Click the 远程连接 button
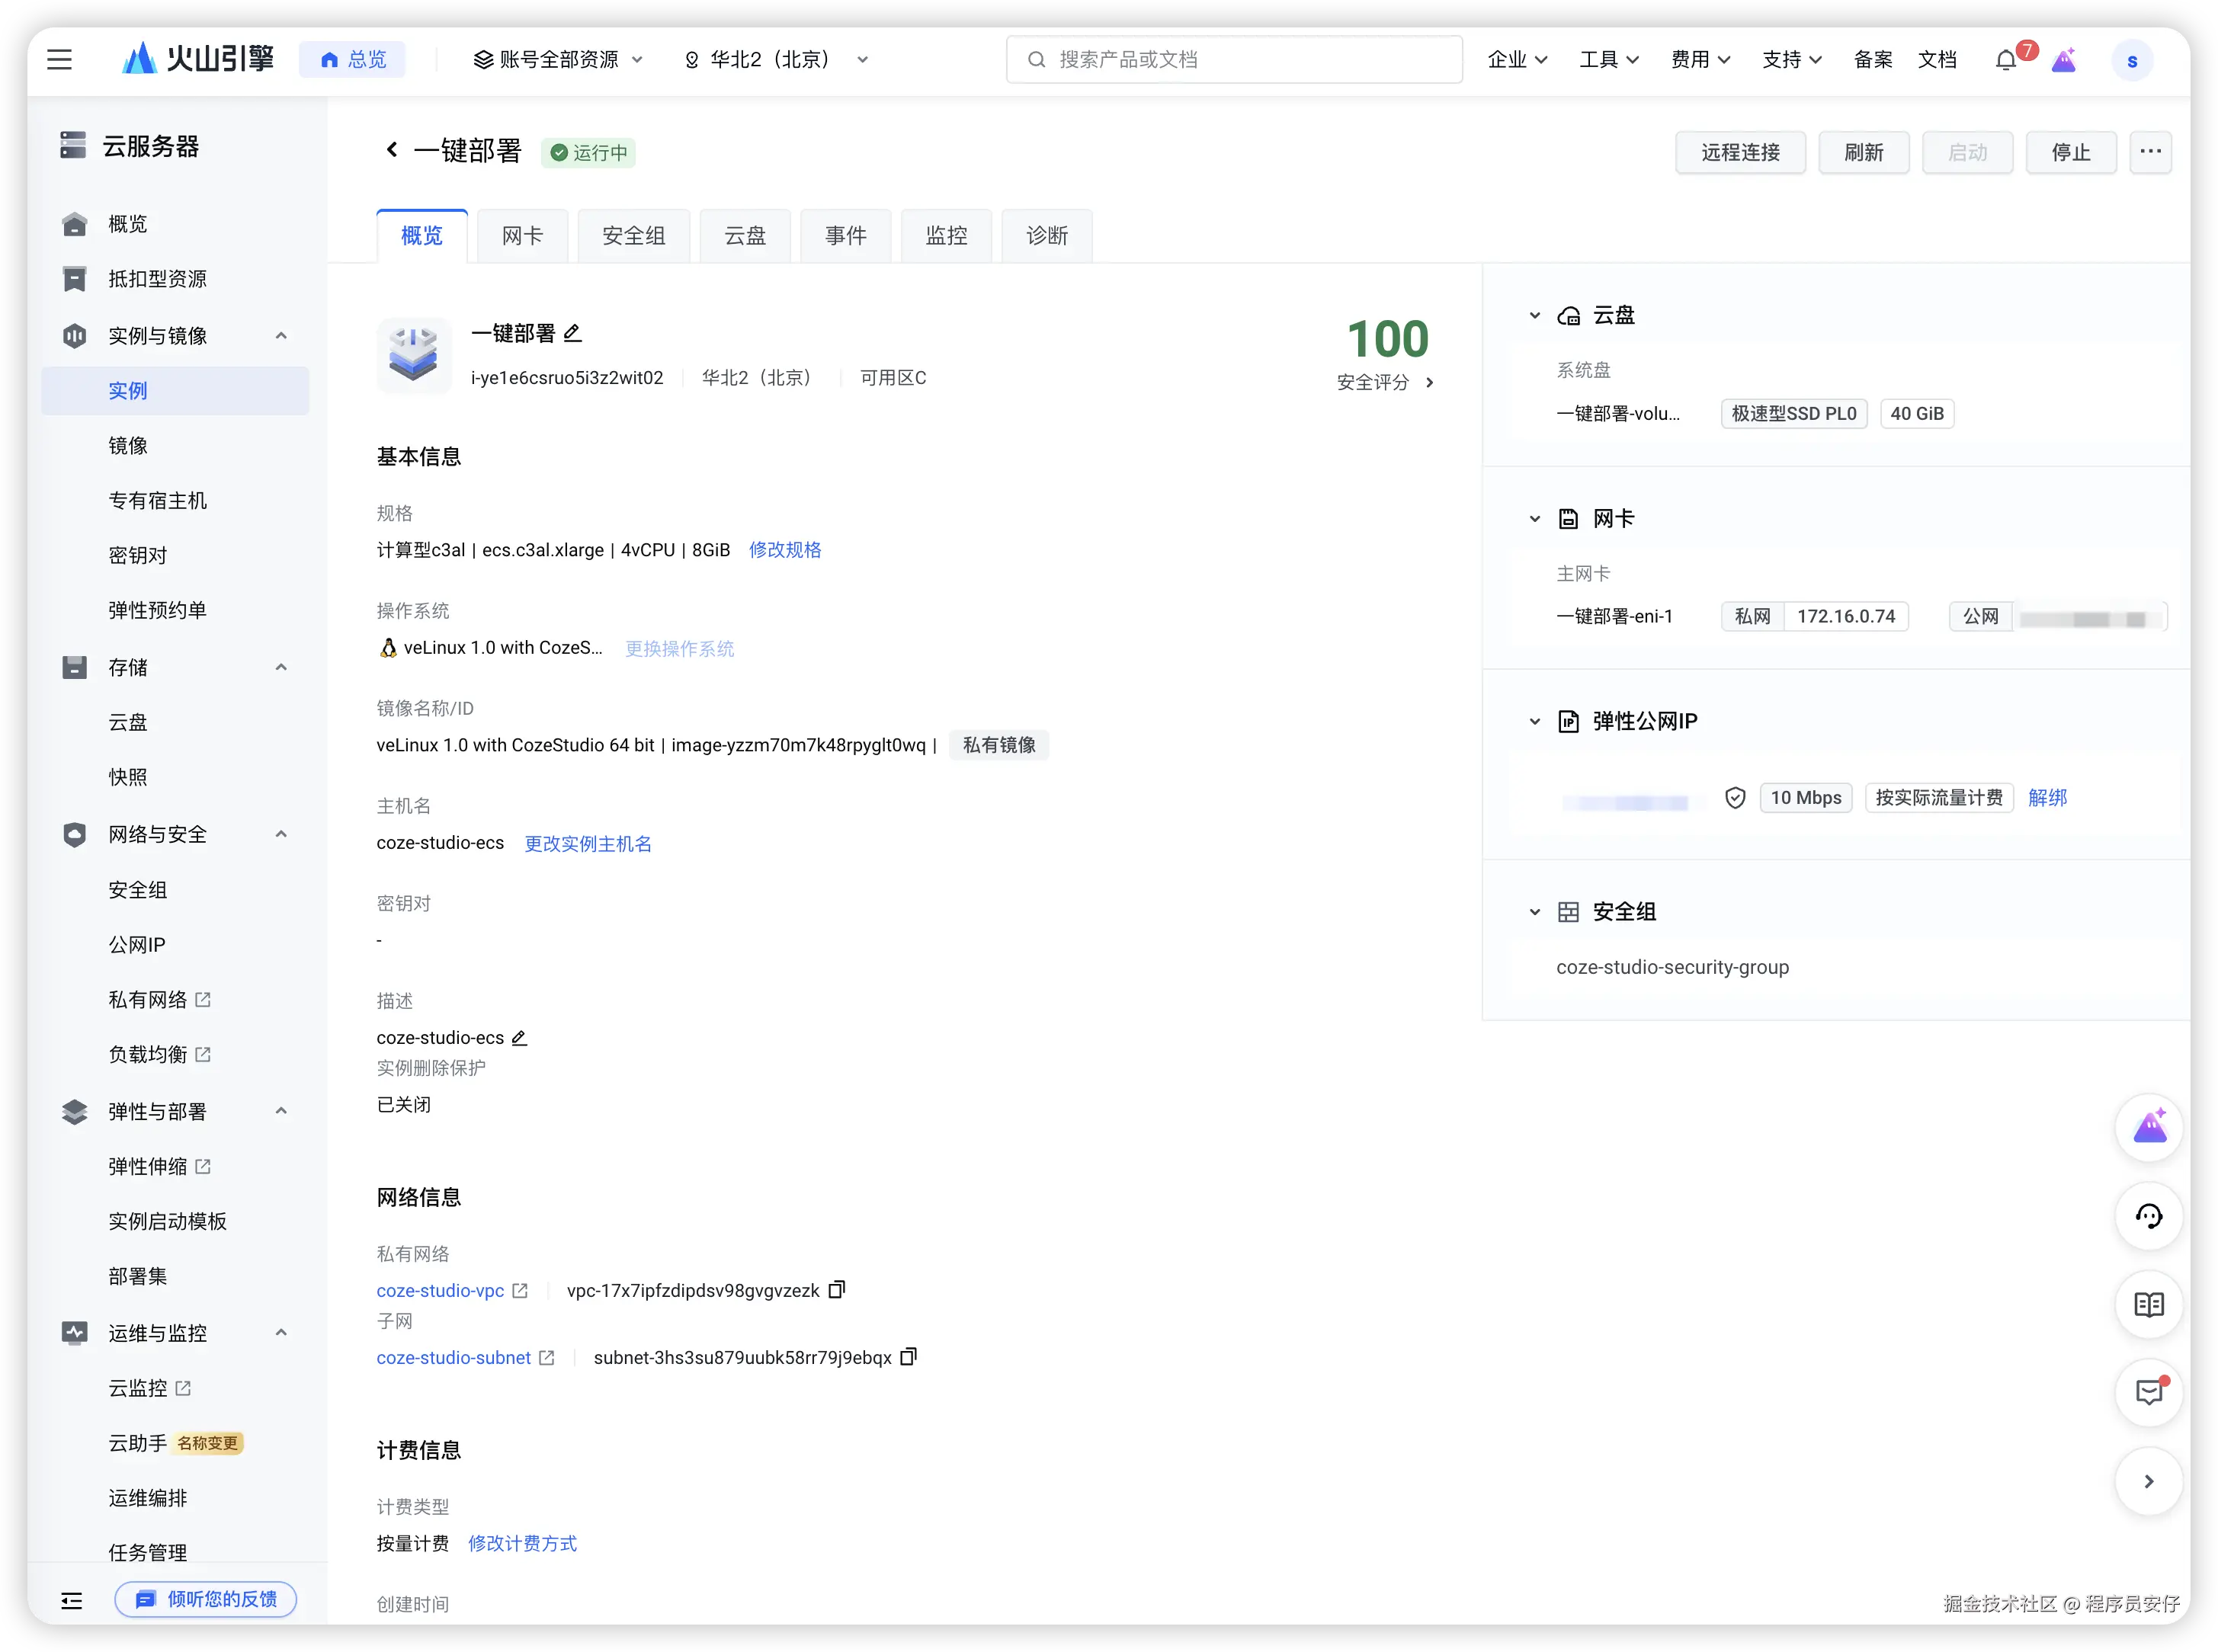 pos(1740,152)
